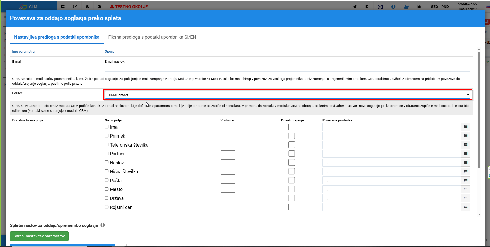This screenshot has height=247, width=490.
Task: Toggle Dovoli urejanje for the Priimek row
Action: [292, 136]
